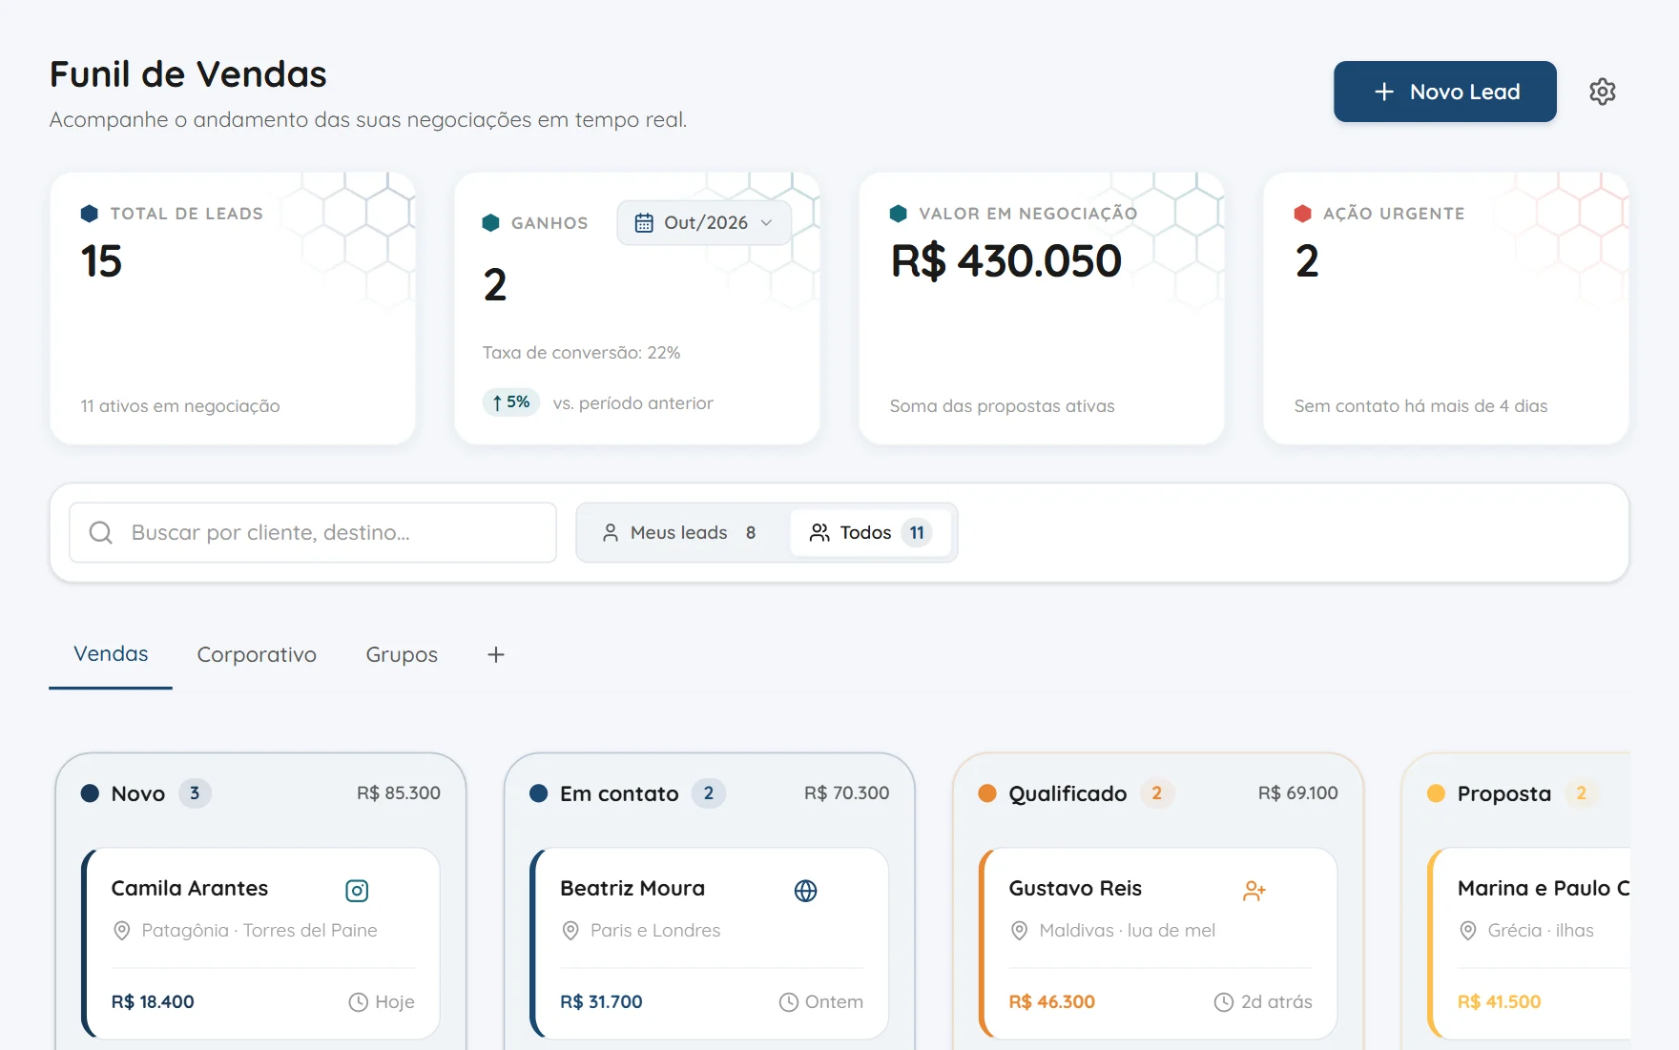Viewport: 1679px width, 1050px height.
Task: Click calendar icon in Ganhos card
Action: (644, 222)
